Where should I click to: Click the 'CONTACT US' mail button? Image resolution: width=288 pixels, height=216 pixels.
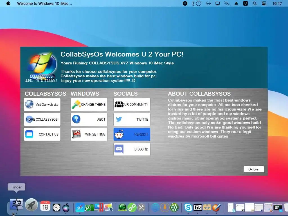(x=42, y=134)
